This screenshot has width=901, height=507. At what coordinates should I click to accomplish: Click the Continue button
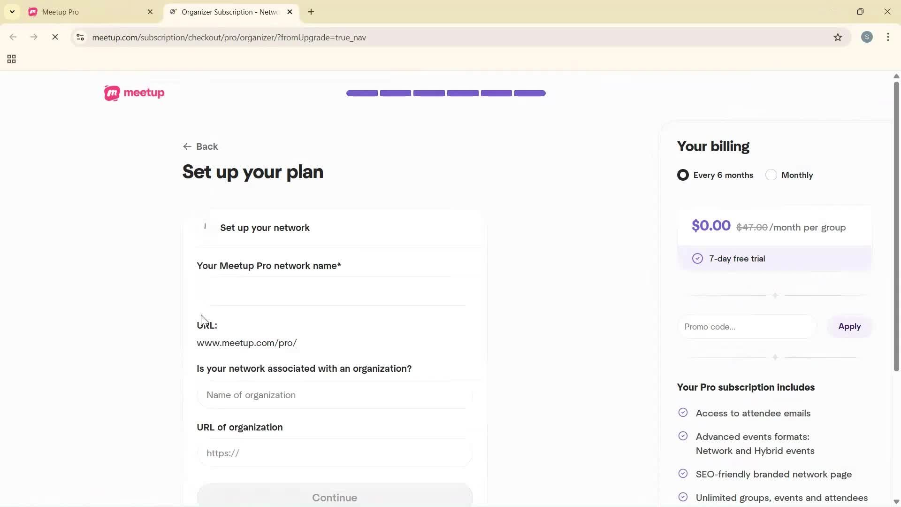point(334,498)
